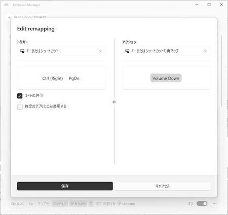Open the トリガー type dropdown
The height and width of the screenshot is (215, 228).
pos(61,51)
